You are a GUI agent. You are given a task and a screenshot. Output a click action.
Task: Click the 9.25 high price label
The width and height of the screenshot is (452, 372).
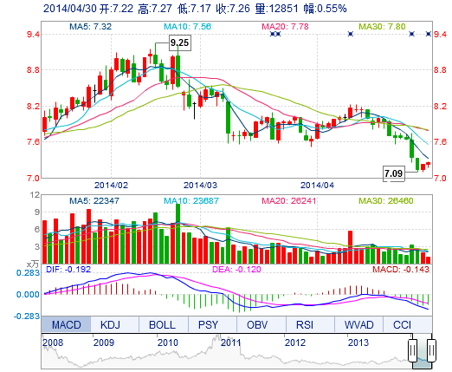179,43
